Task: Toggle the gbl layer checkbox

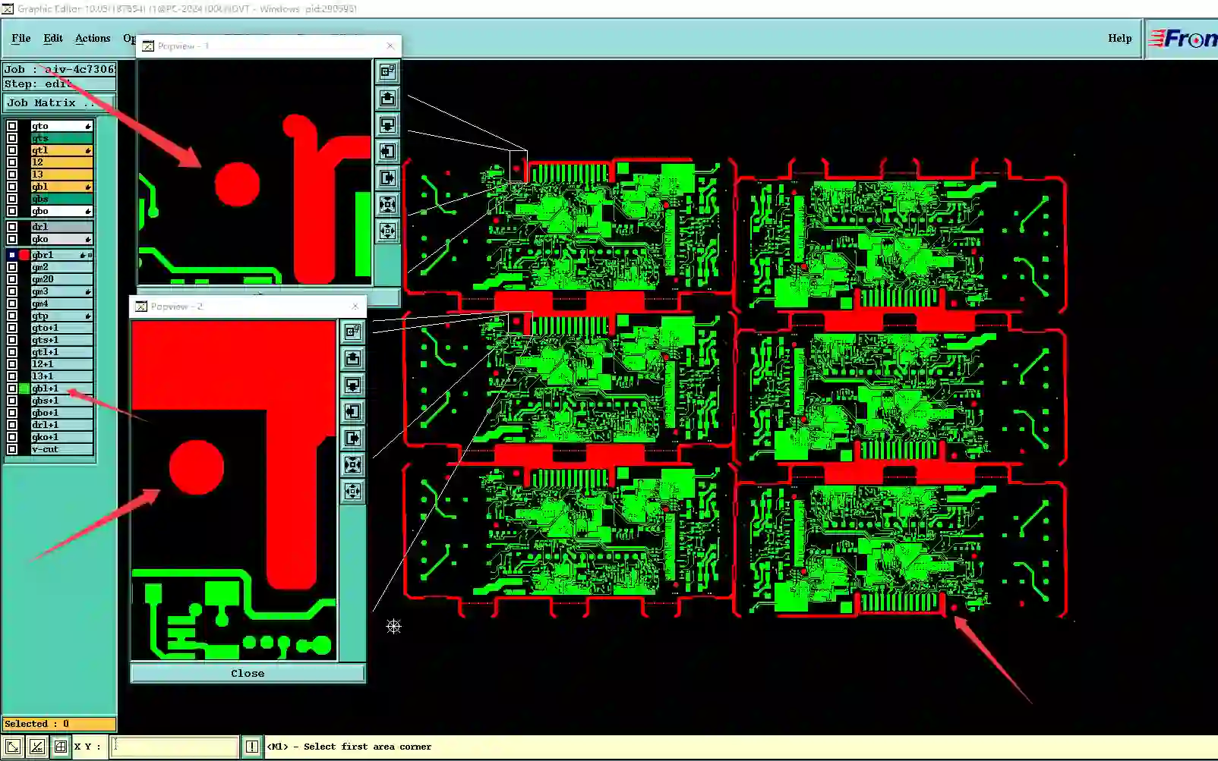Action: click(x=12, y=187)
